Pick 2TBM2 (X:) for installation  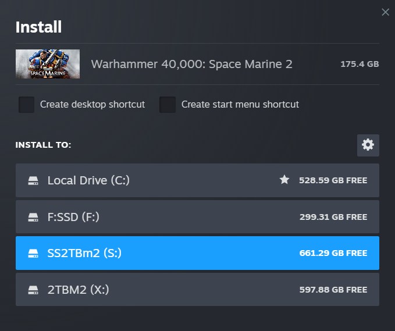coord(197,290)
